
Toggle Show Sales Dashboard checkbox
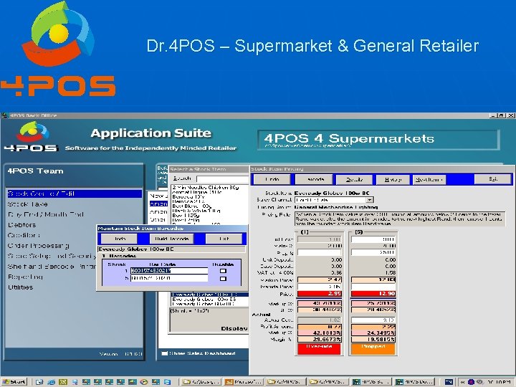point(165,353)
